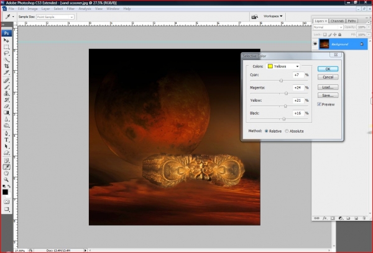373x253 pixels.
Task: Toggle lock image pixels
Action: coord(330,35)
